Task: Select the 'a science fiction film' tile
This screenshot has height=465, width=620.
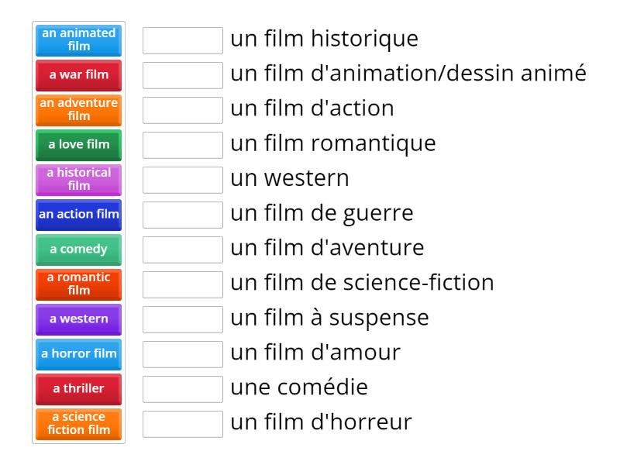Action: coord(77,424)
